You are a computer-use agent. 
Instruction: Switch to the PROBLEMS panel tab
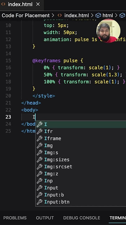tap(15, 218)
